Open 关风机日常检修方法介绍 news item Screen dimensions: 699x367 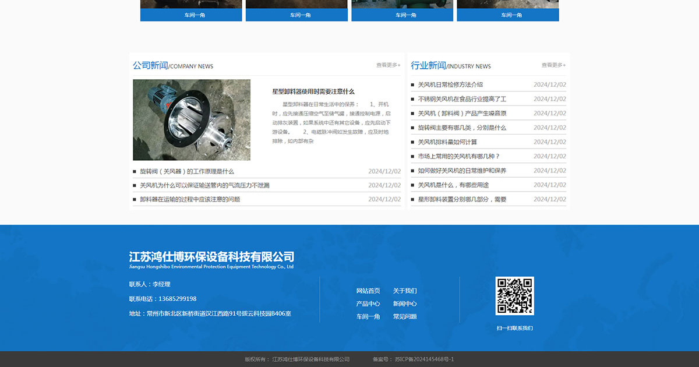point(450,84)
